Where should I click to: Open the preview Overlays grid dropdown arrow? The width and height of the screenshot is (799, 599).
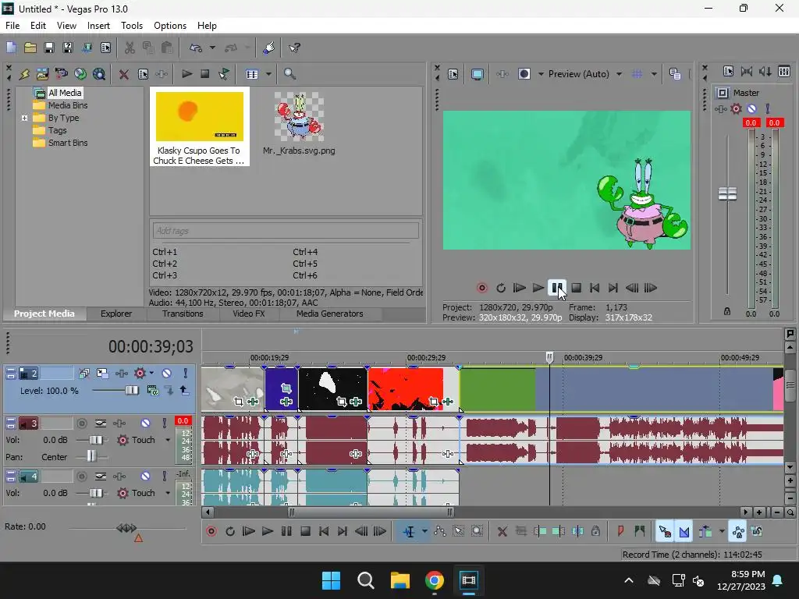point(654,74)
